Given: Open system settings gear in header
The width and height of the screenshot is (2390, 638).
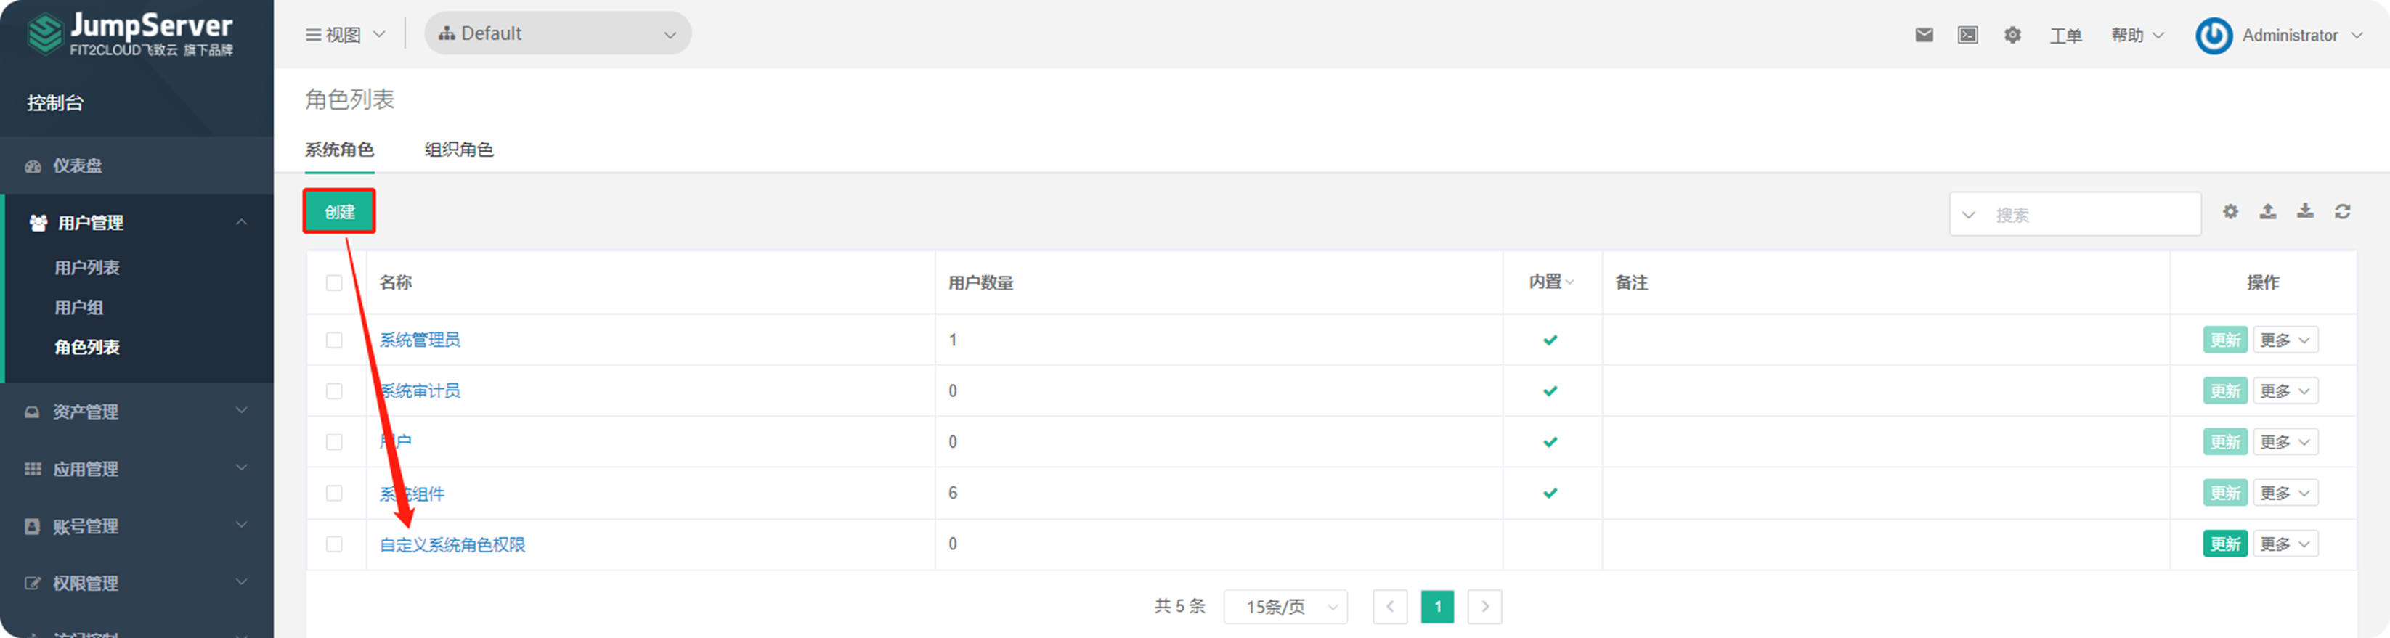Looking at the screenshot, I should coord(2012,36).
